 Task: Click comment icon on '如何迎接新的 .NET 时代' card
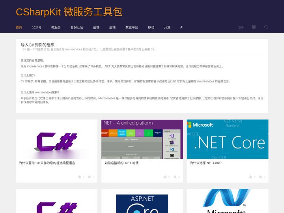point(175,177)
